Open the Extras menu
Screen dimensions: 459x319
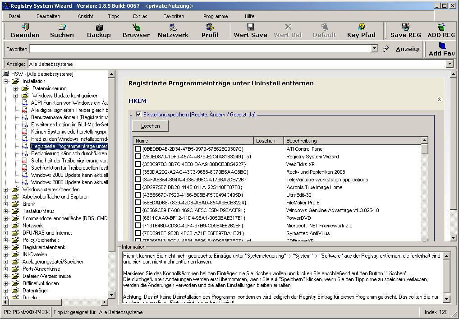point(140,16)
